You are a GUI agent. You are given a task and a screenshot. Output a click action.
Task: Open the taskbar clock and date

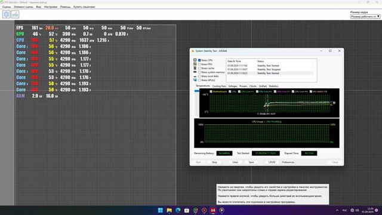(368, 210)
